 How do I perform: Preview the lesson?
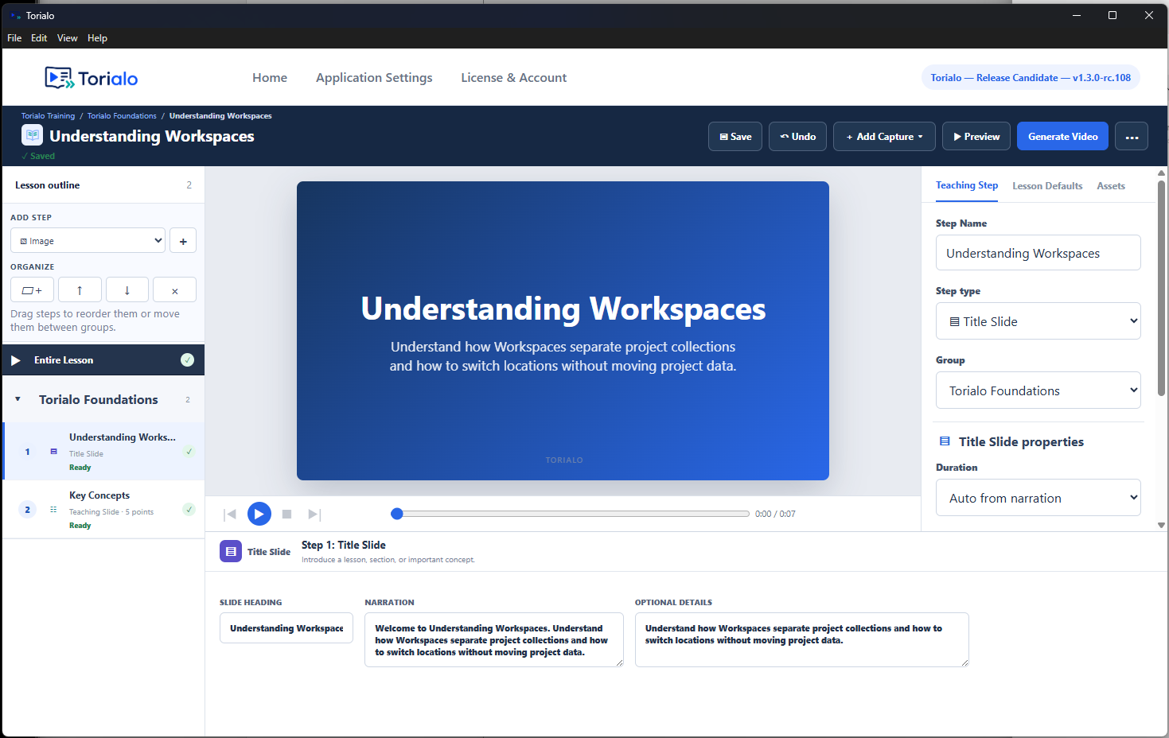click(x=976, y=137)
